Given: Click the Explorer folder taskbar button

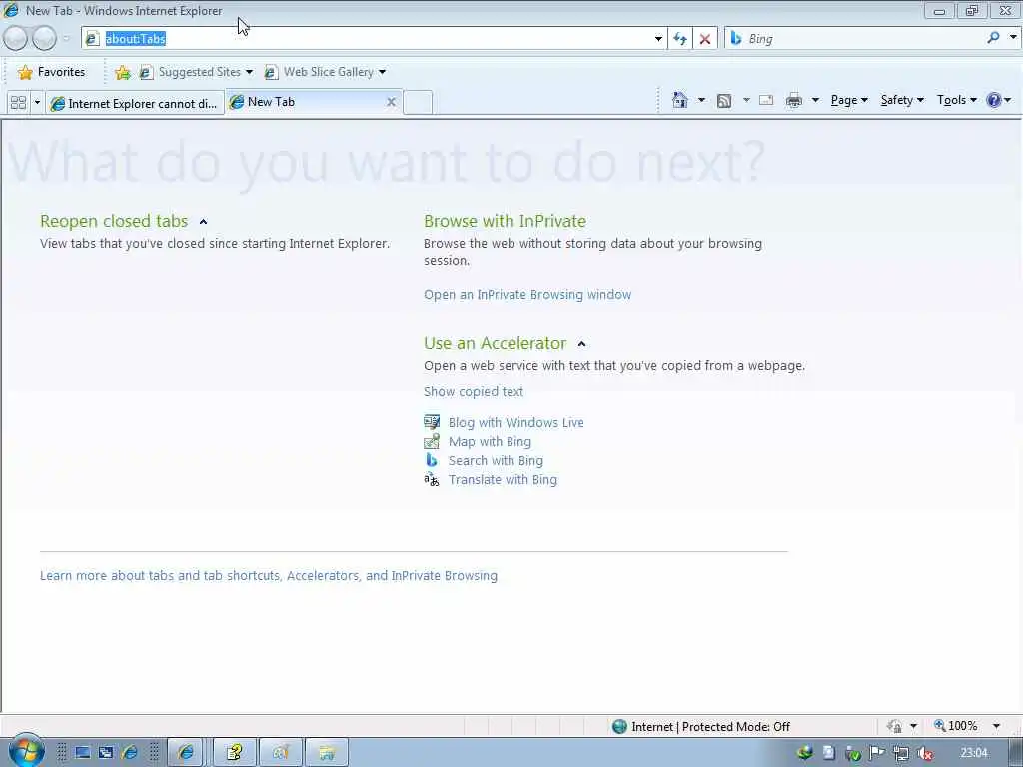Looking at the screenshot, I should [x=327, y=753].
